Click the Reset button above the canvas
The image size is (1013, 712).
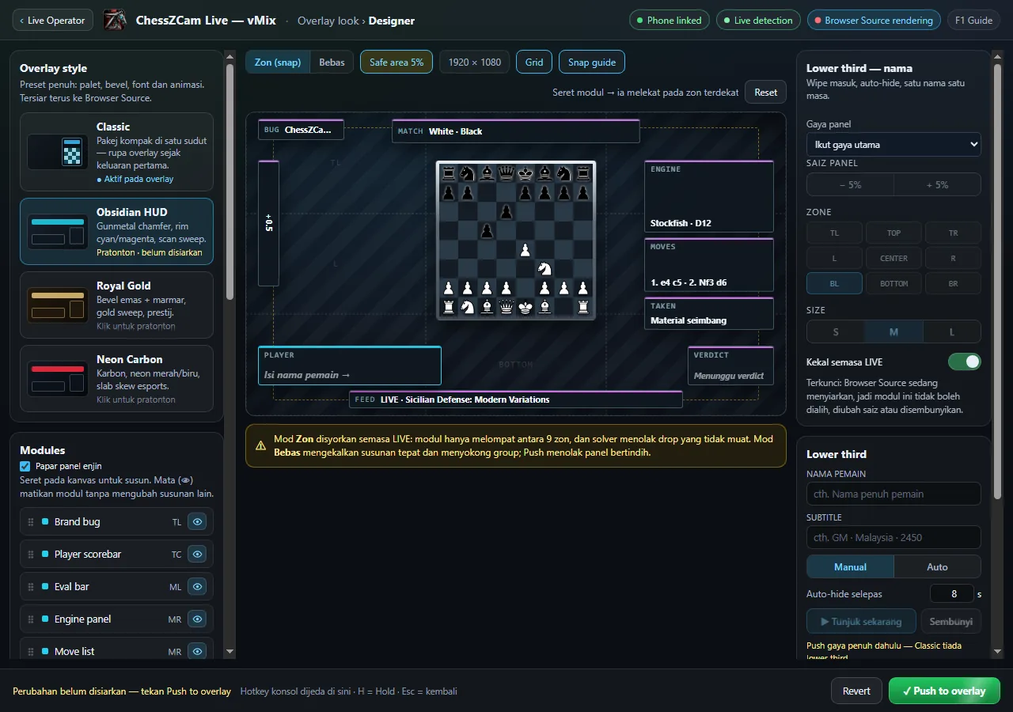click(765, 92)
